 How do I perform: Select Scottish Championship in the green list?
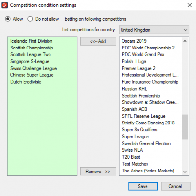[x=32, y=48]
